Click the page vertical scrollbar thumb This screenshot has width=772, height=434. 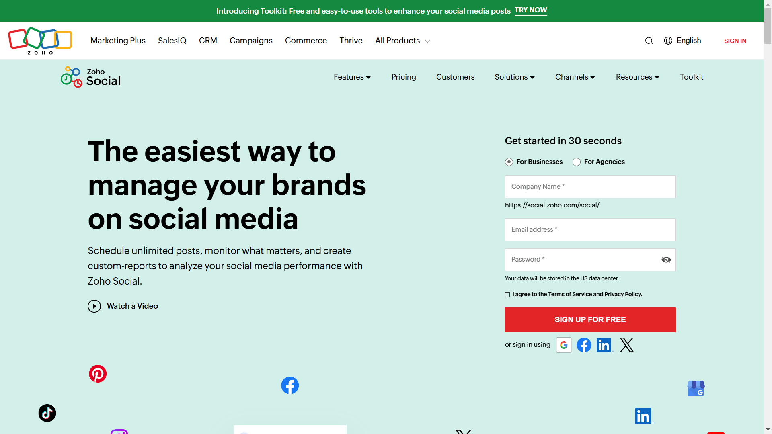(x=768, y=26)
